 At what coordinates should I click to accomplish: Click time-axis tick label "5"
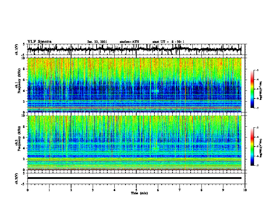[136, 190]
